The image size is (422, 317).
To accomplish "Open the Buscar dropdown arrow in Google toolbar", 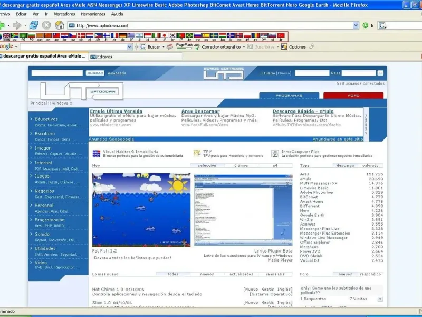I will pyautogui.click(x=164, y=46).
